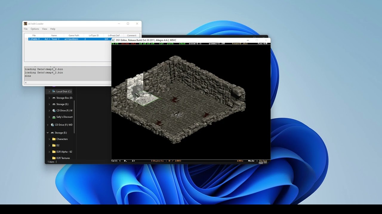This screenshot has height=214, width=382.
Task: Click the Objects : 0 / 100 status text
Action: [166, 161]
